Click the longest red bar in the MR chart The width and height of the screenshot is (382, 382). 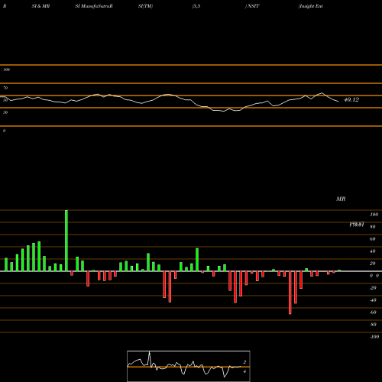[x=290, y=293]
